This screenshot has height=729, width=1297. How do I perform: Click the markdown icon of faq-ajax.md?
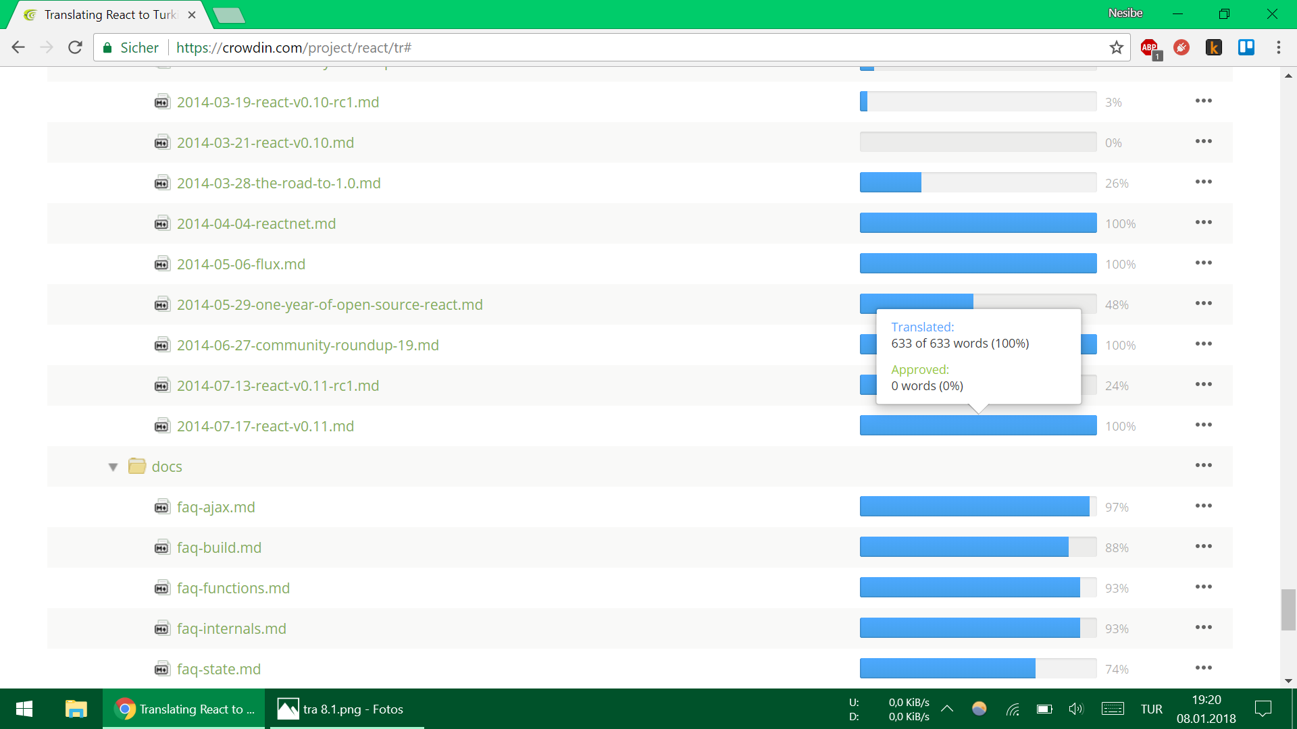point(162,507)
